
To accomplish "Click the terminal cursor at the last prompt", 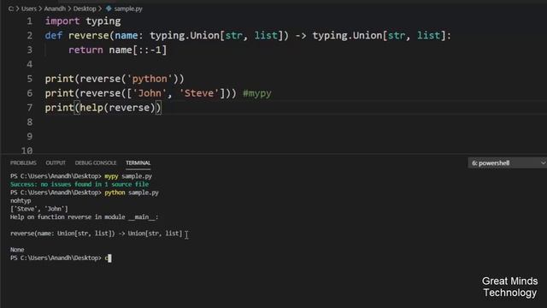I will click(x=109, y=258).
